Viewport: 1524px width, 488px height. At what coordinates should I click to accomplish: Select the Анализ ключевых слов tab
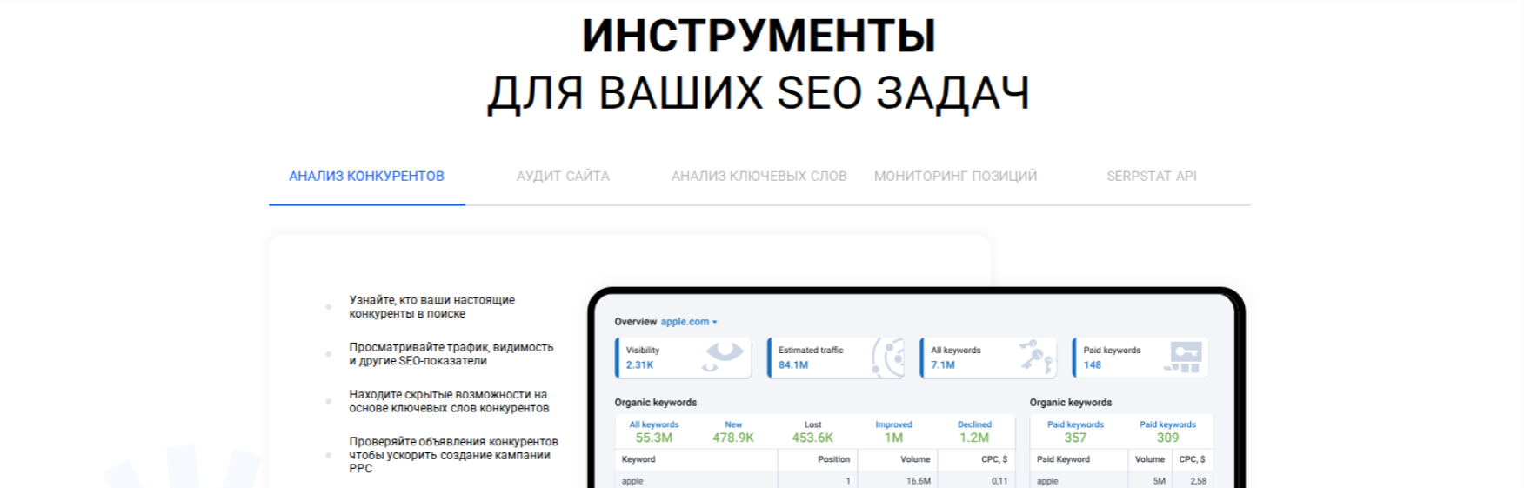click(759, 176)
